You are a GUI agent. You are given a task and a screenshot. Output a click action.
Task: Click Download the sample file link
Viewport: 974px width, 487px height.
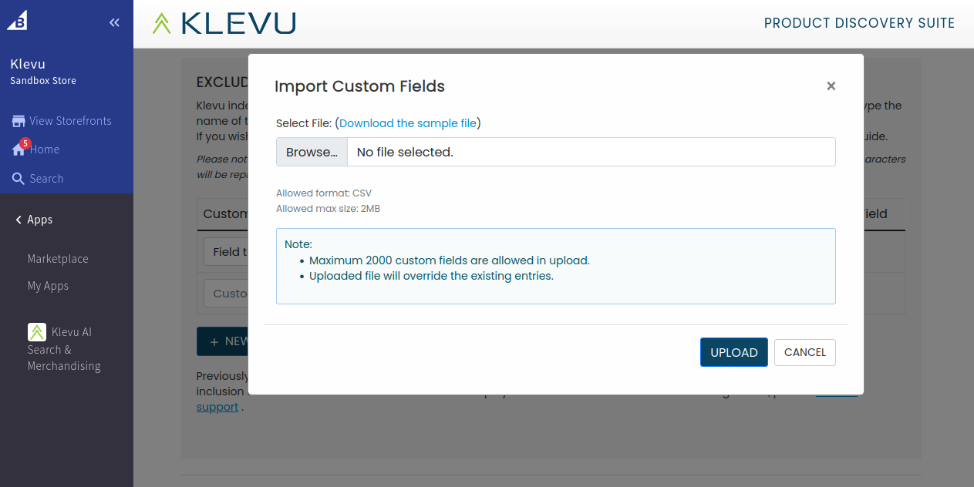pos(407,123)
